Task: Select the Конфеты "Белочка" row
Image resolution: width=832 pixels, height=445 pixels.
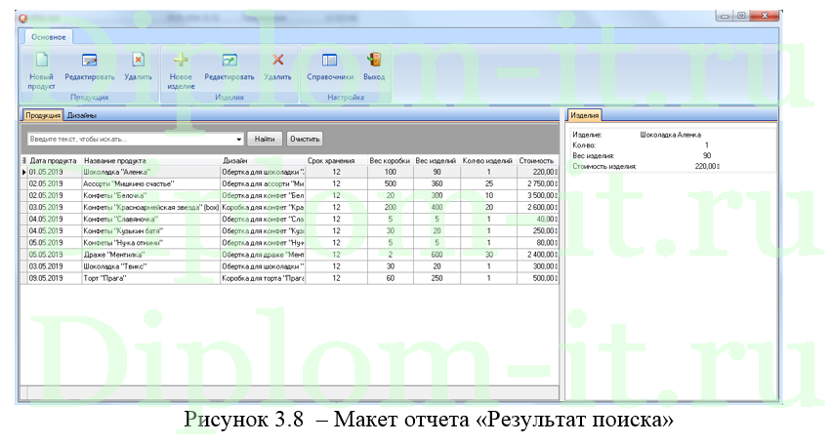Action: [290, 195]
